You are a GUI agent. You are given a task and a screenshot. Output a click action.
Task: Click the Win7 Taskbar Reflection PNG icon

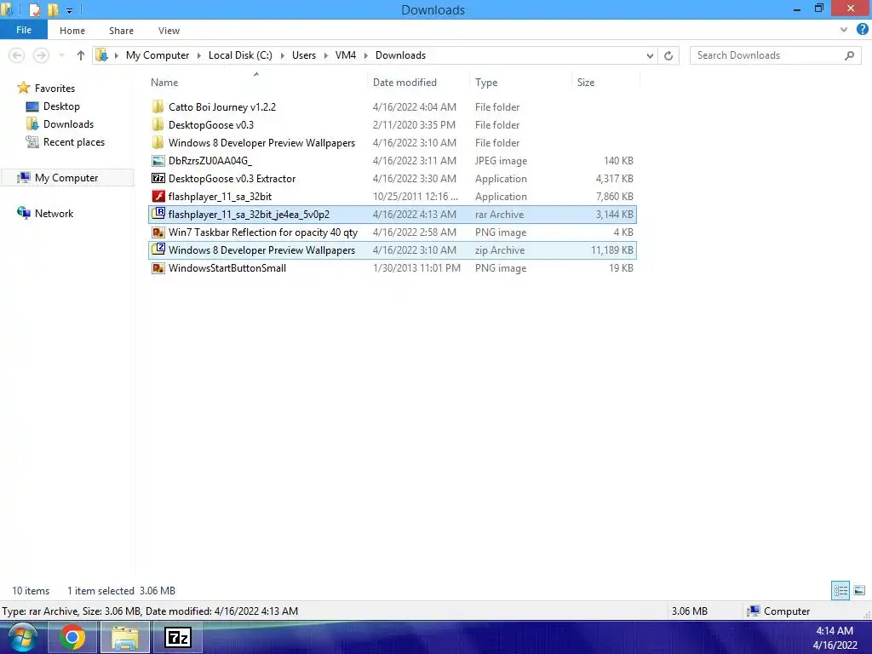pos(158,232)
